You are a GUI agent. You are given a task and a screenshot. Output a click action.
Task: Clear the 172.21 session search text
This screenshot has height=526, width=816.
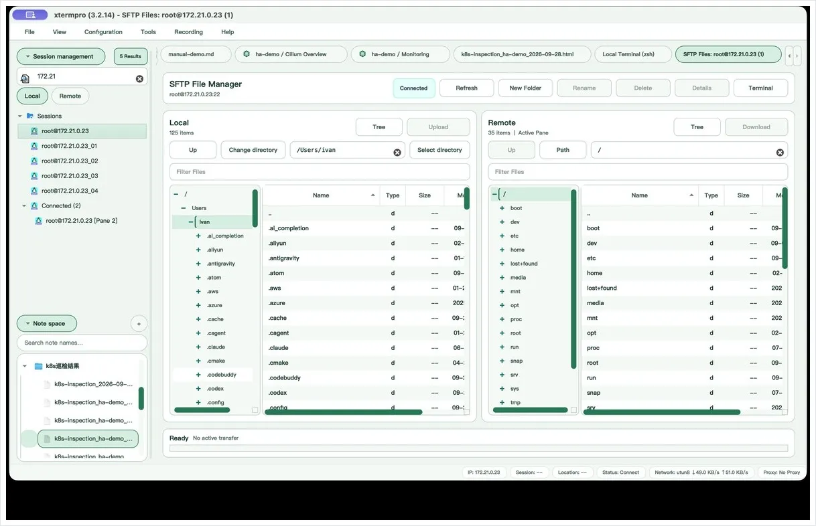(139, 79)
